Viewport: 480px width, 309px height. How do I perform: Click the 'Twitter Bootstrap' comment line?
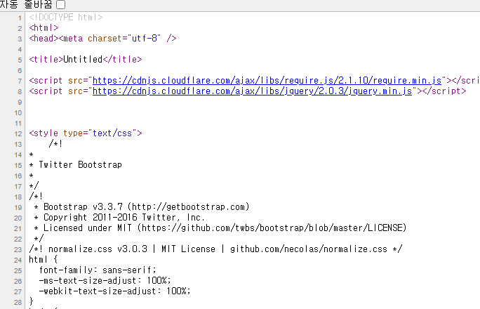(x=75, y=165)
